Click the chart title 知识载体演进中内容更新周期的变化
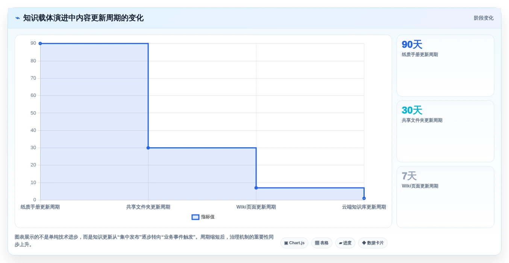509x263 pixels. pos(83,18)
